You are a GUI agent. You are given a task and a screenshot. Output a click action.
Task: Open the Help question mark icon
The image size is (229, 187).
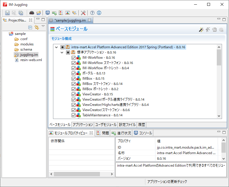tap(92, 13)
